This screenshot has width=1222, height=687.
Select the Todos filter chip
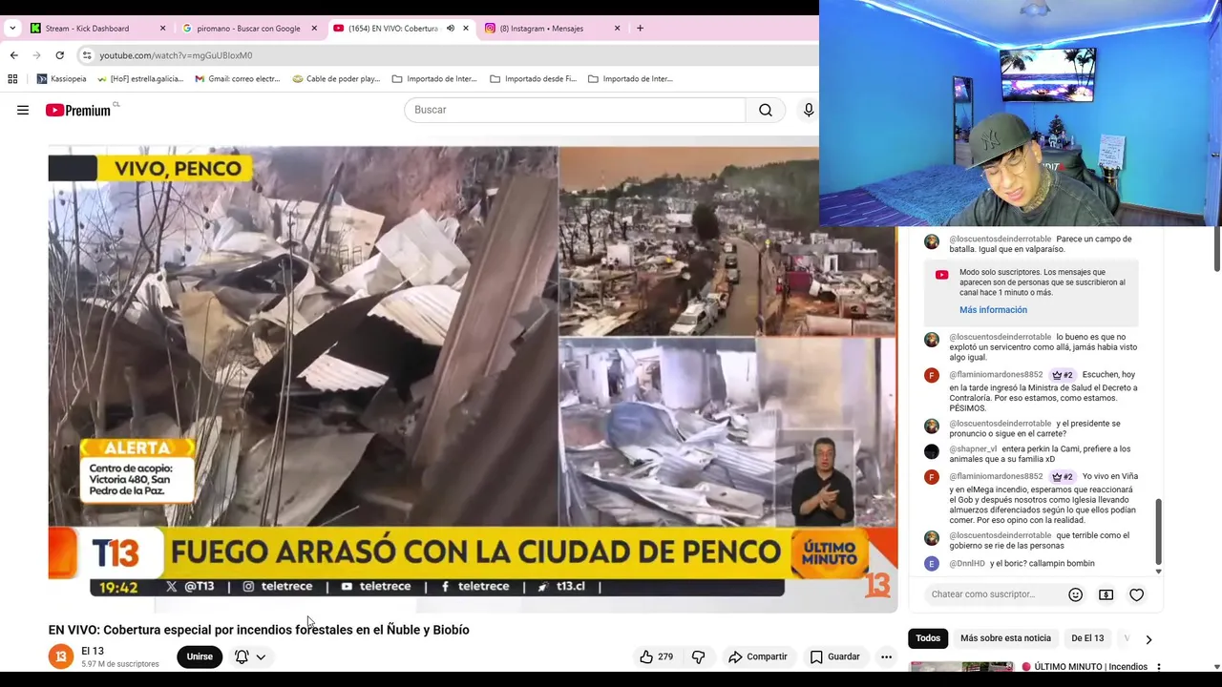(x=928, y=638)
